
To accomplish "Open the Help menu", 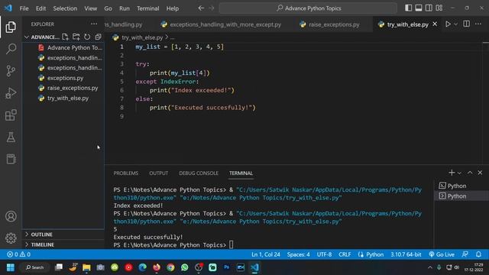I will [173, 8].
